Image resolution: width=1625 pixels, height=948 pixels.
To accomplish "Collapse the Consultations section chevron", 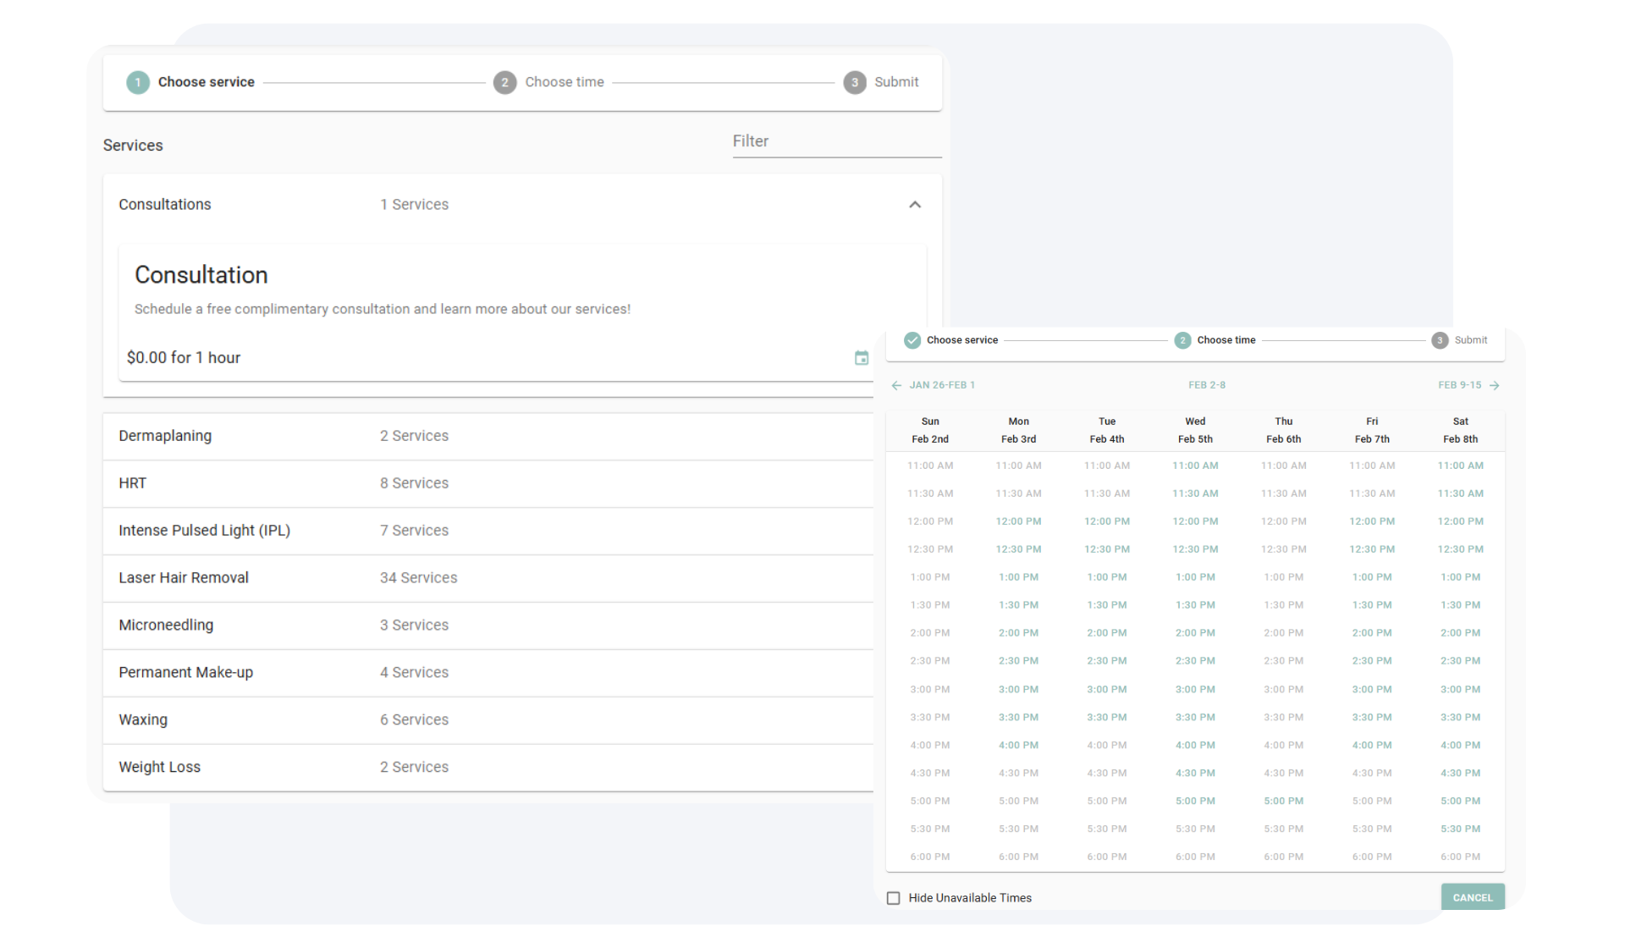I will pyautogui.click(x=915, y=205).
